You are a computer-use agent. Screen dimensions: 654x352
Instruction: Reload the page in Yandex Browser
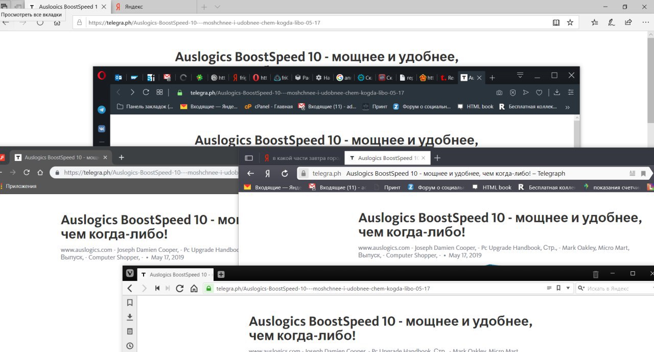pos(285,173)
